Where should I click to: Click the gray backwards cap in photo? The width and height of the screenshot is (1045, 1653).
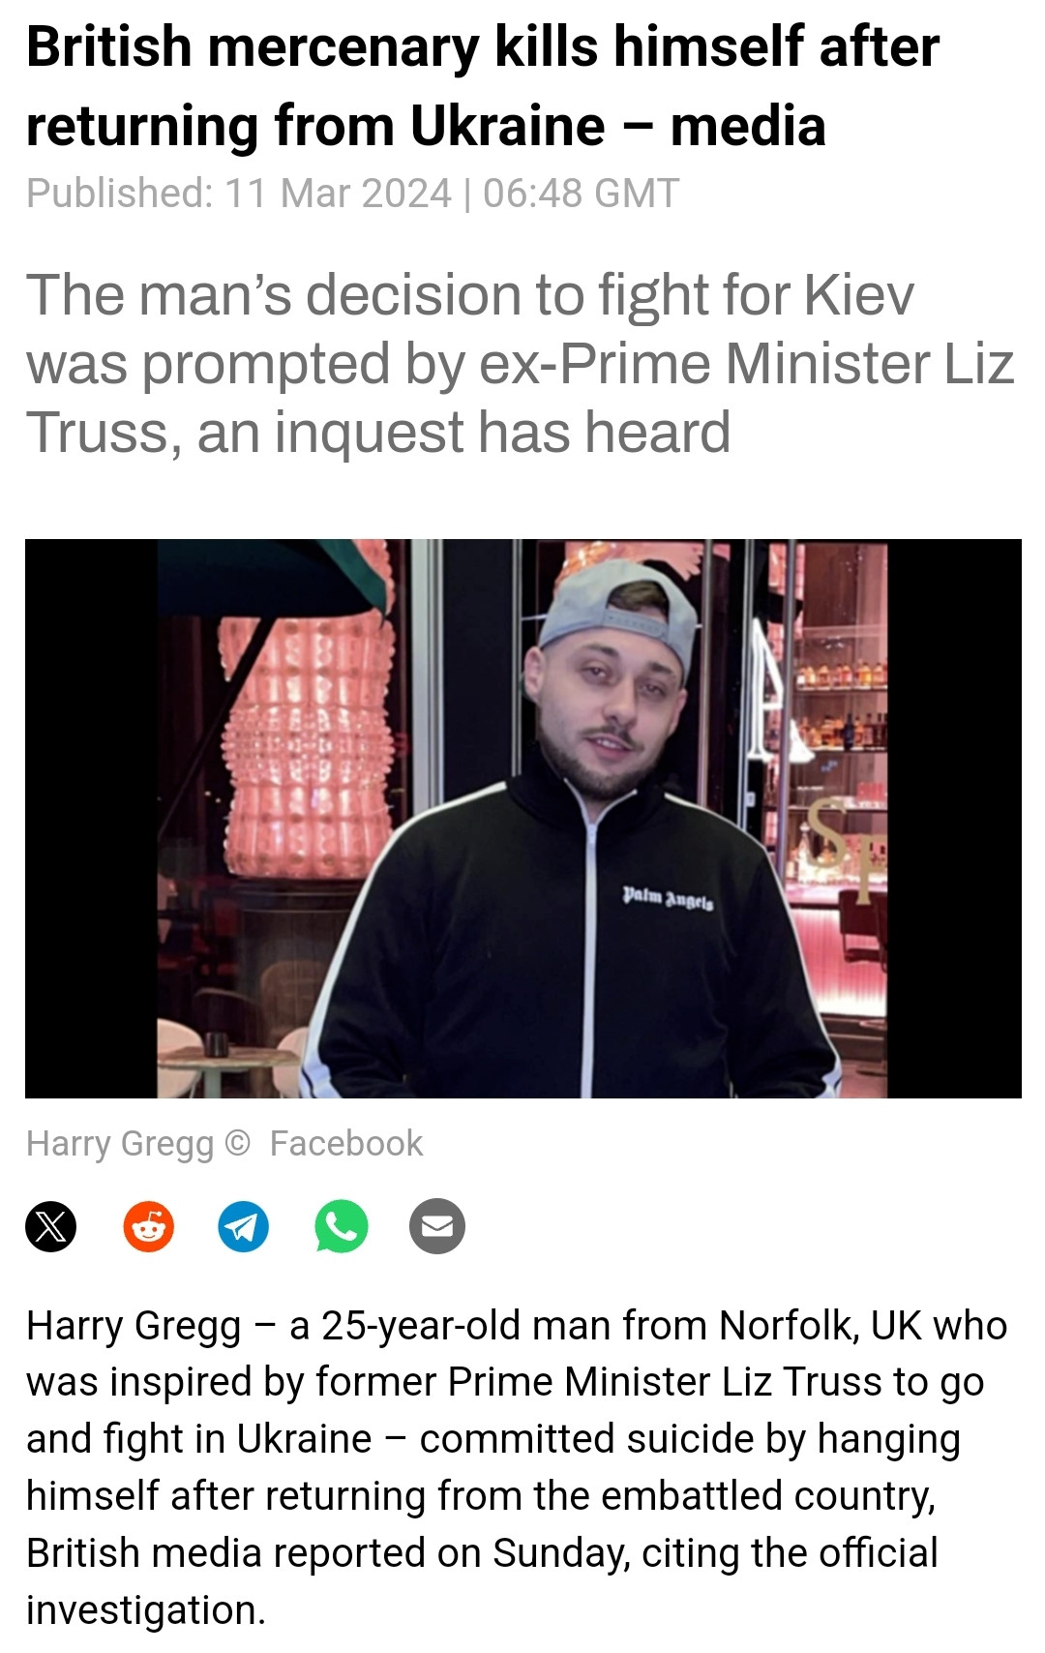coord(619,611)
